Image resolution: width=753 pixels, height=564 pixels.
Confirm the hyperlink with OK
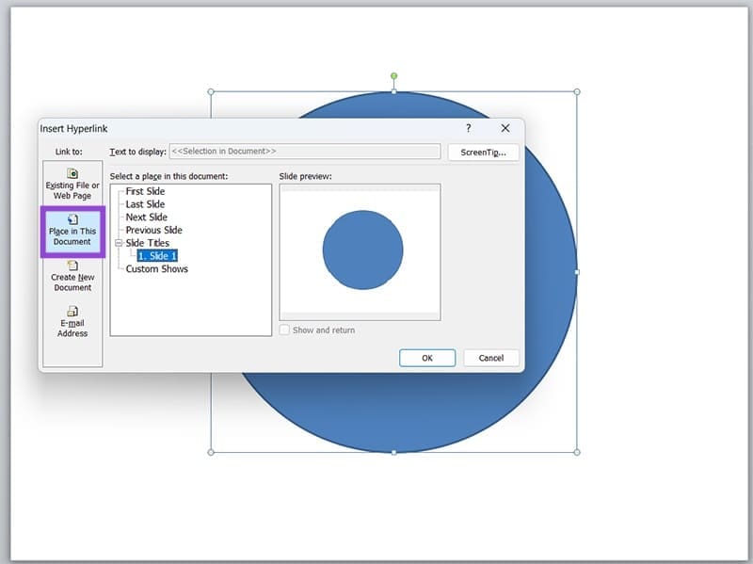[426, 358]
